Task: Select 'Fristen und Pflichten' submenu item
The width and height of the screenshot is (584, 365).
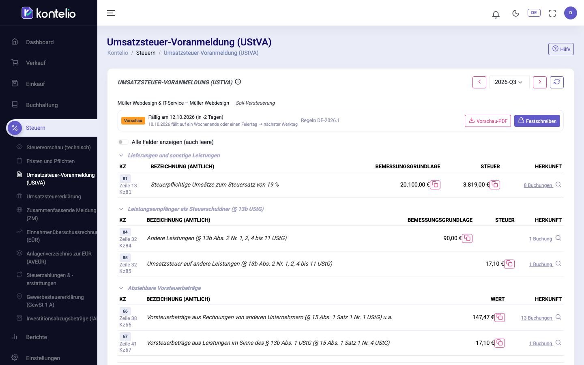Action: (x=51, y=161)
